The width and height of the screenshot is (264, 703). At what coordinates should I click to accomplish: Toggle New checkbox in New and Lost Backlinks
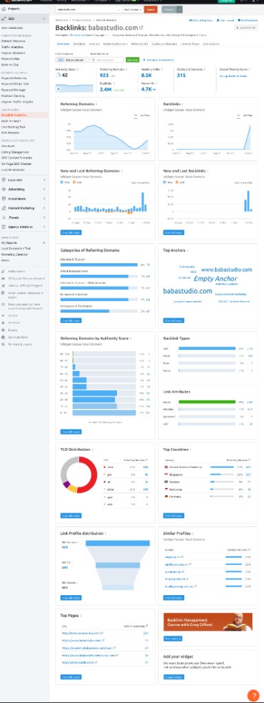click(165, 183)
